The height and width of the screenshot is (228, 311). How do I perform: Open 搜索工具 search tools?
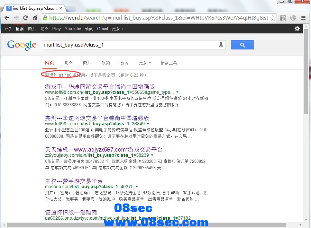tap(169, 63)
